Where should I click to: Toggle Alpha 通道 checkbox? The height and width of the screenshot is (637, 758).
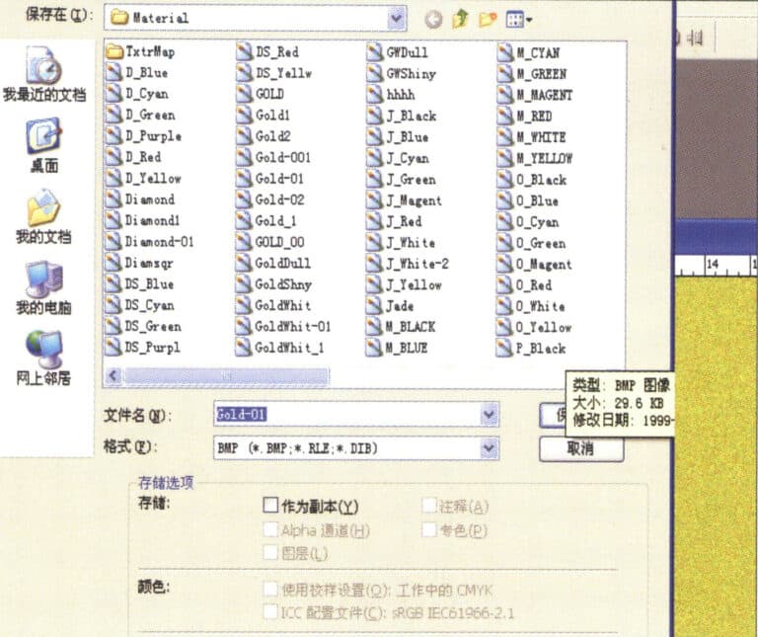tap(270, 529)
